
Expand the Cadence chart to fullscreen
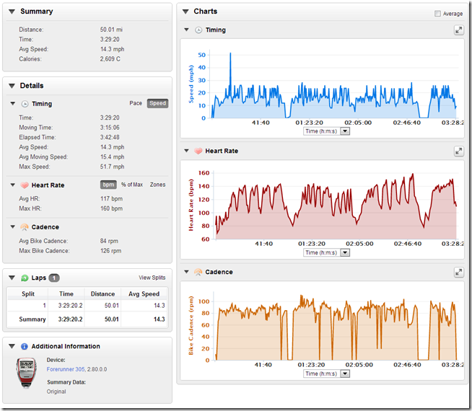(x=458, y=273)
